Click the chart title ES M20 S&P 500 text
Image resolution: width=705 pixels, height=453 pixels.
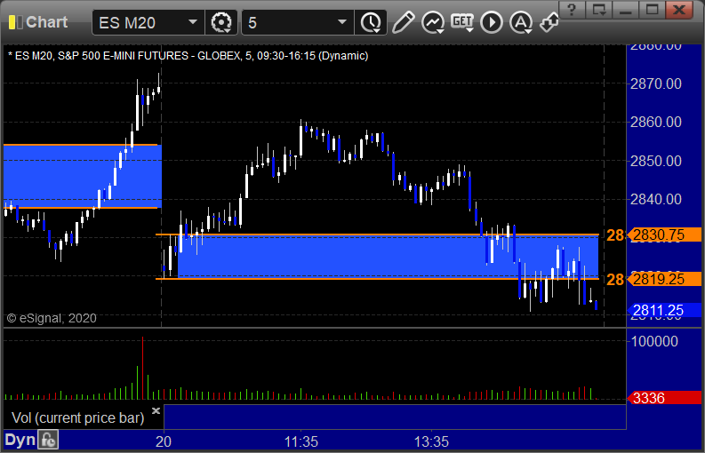188,56
